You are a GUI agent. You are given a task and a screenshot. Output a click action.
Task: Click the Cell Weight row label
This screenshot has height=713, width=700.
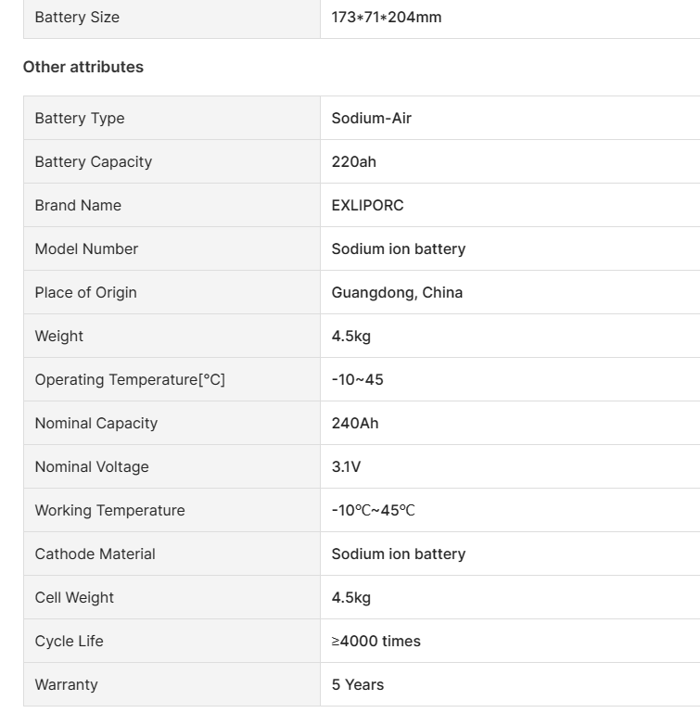(x=74, y=597)
